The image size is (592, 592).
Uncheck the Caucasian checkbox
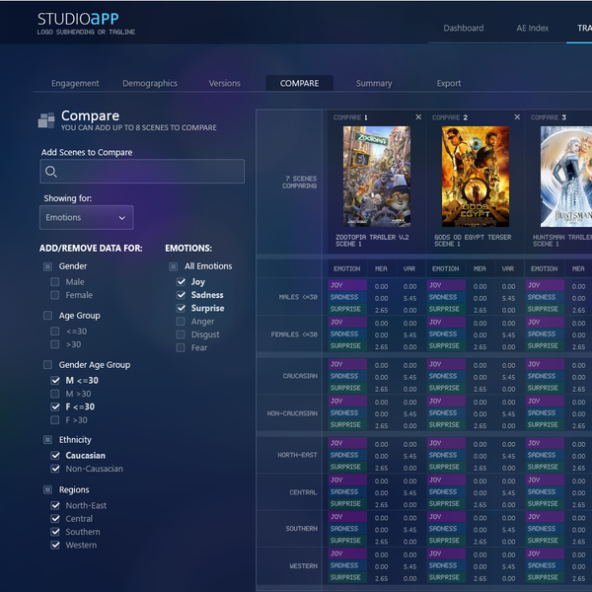pyautogui.click(x=55, y=455)
